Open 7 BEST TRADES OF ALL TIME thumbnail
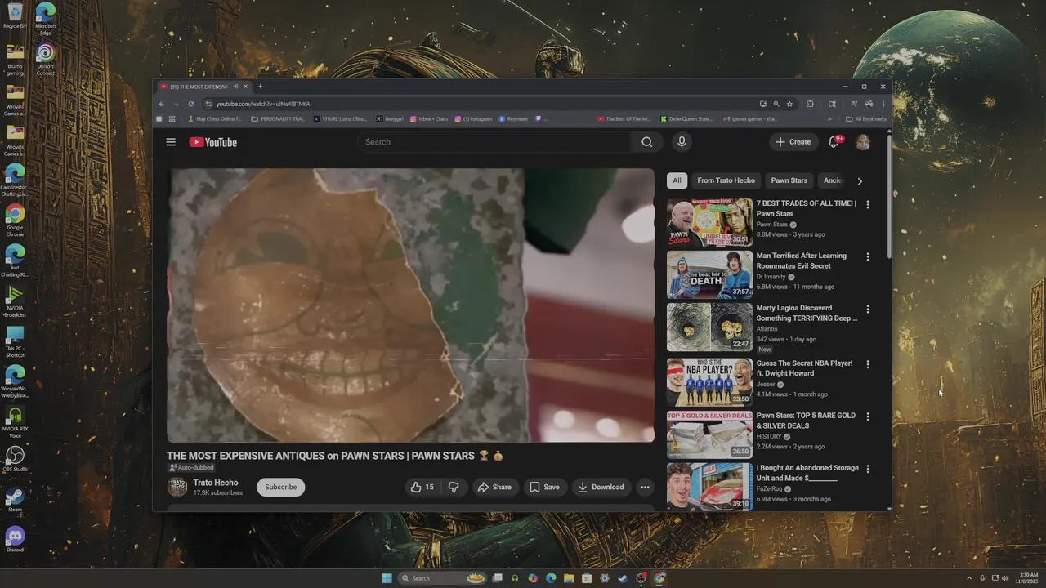Image resolution: width=1046 pixels, height=588 pixels. (x=709, y=222)
